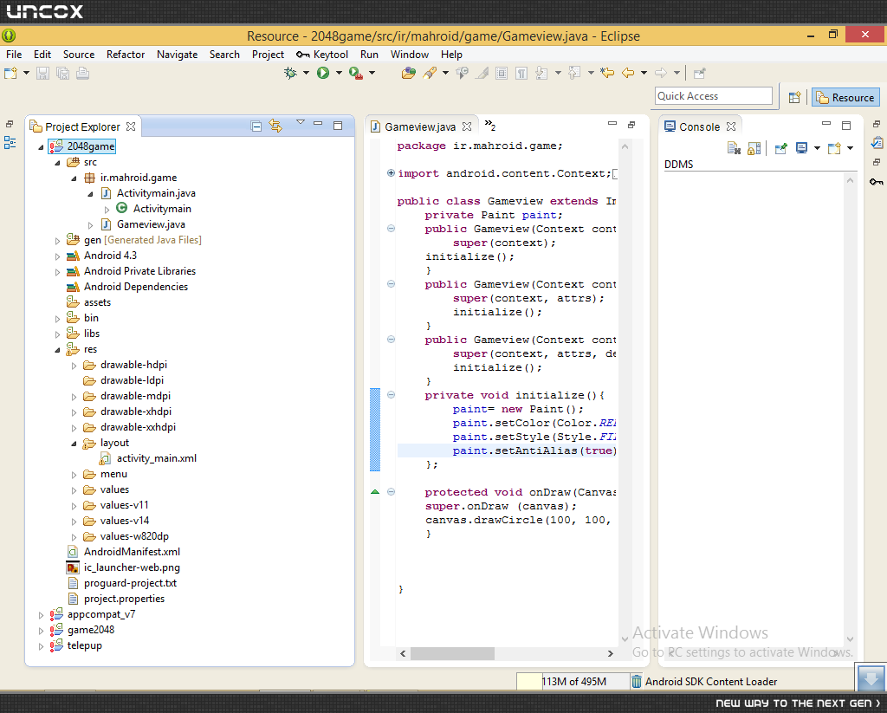The width and height of the screenshot is (887, 713).
Task: Click the heap status 113M of 495M
Action: click(x=573, y=681)
